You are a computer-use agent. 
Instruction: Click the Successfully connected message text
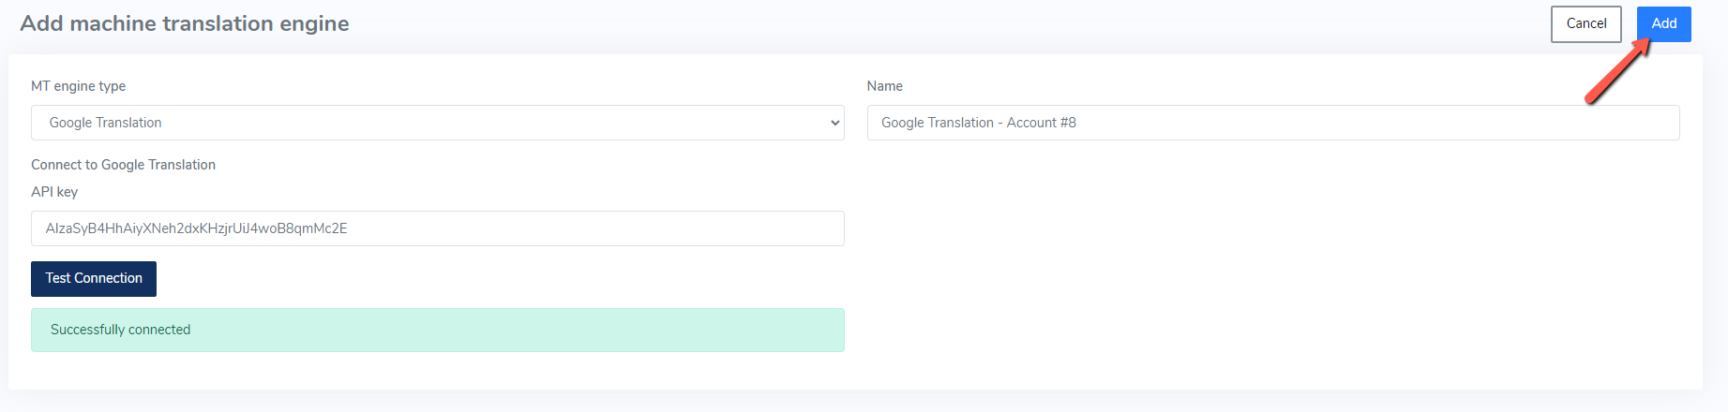120,330
